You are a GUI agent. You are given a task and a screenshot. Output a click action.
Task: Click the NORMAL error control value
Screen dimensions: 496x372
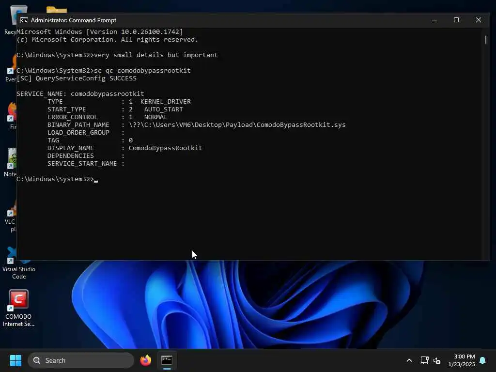coord(155,117)
